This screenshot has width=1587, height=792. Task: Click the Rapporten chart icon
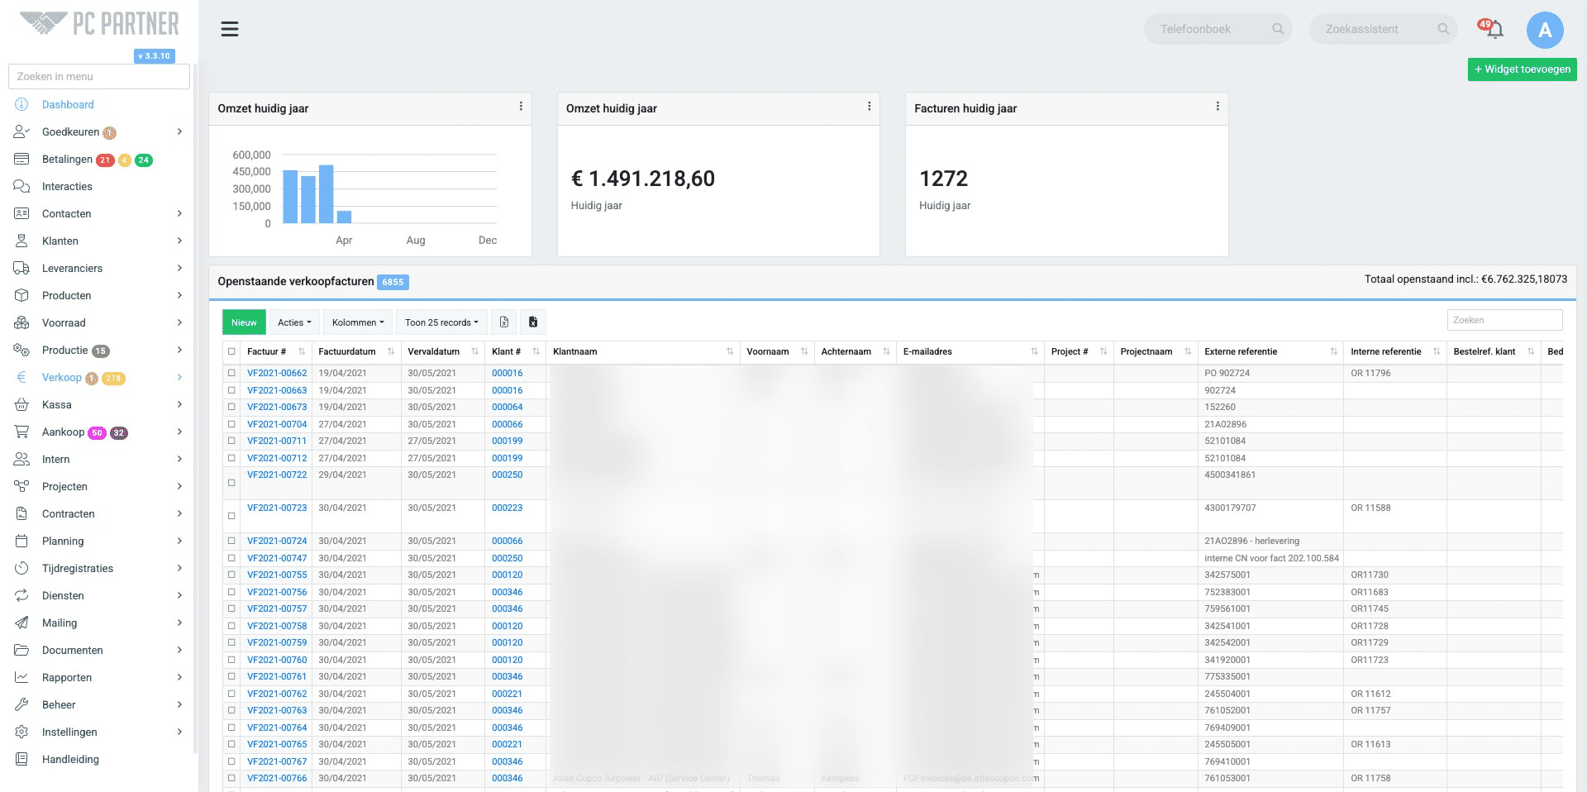tap(22, 677)
